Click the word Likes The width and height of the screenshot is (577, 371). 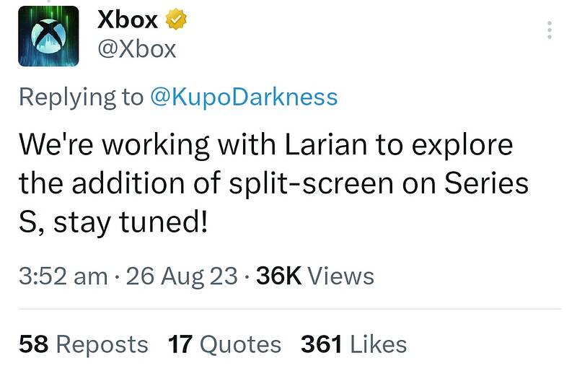pyautogui.click(x=379, y=344)
